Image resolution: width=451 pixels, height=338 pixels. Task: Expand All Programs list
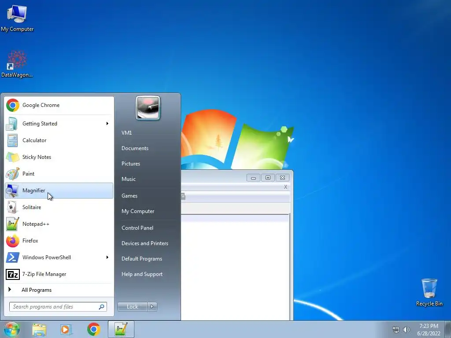[x=59, y=290]
